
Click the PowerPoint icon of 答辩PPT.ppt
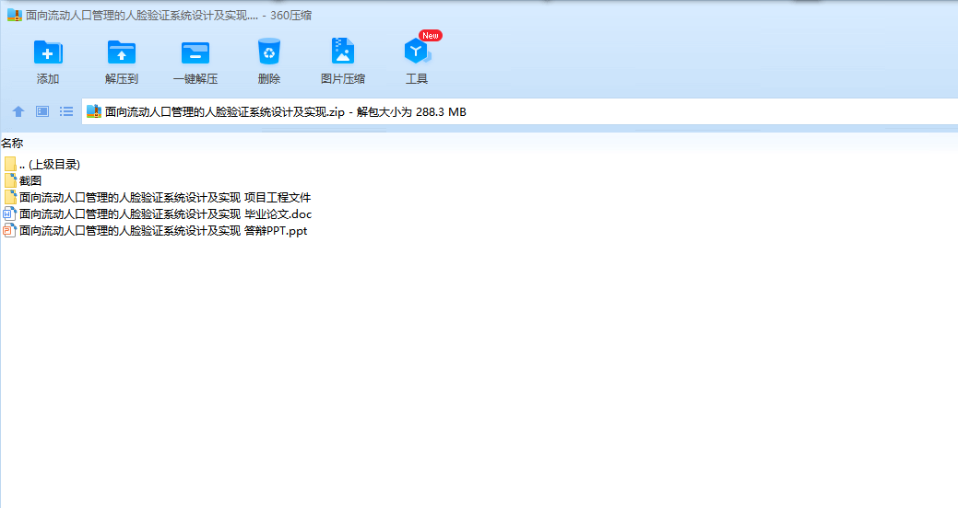pyautogui.click(x=9, y=230)
